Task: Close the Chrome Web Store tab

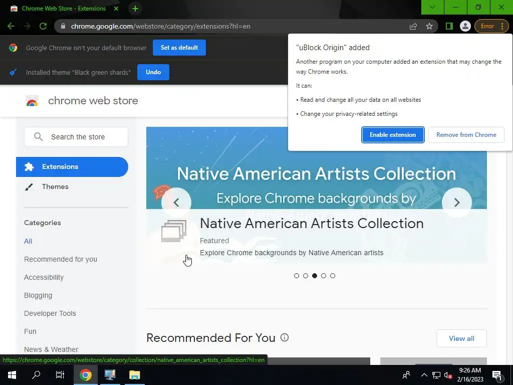Action: (x=116, y=9)
